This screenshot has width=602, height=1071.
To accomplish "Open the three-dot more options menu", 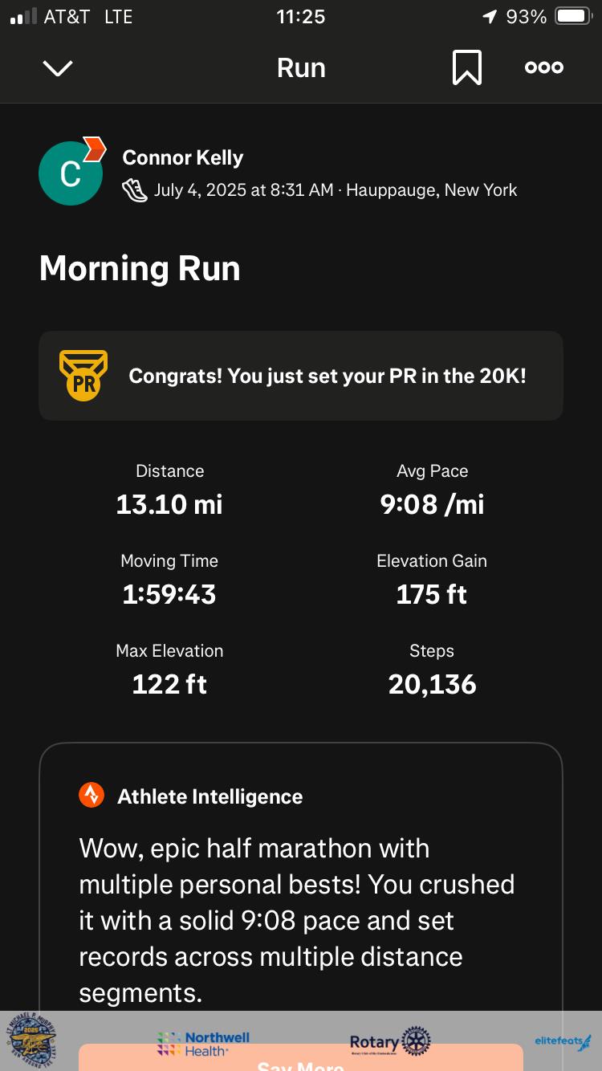I will pyautogui.click(x=544, y=68).
